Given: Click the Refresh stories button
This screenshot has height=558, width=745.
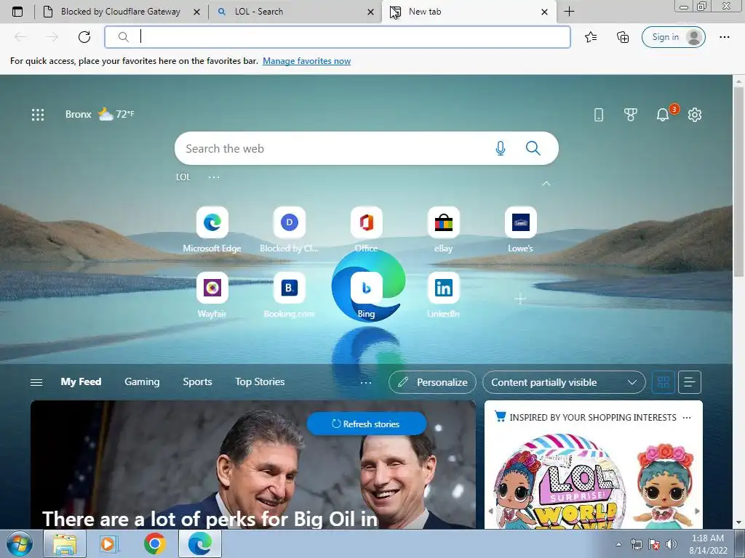Looking at the screenshot, I should tap(367, 424).
